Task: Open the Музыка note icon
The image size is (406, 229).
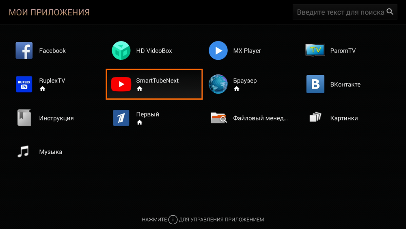Action: coord(24,152)
